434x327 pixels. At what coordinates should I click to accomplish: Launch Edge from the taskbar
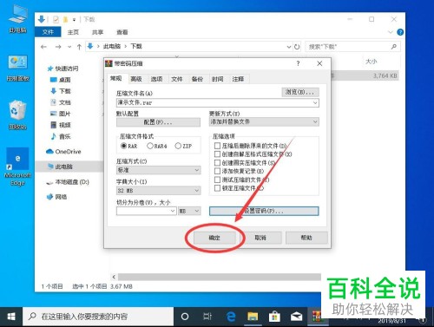point(231,317)
